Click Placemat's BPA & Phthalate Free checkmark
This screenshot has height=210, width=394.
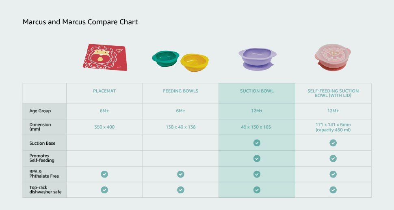click(104, 174)
